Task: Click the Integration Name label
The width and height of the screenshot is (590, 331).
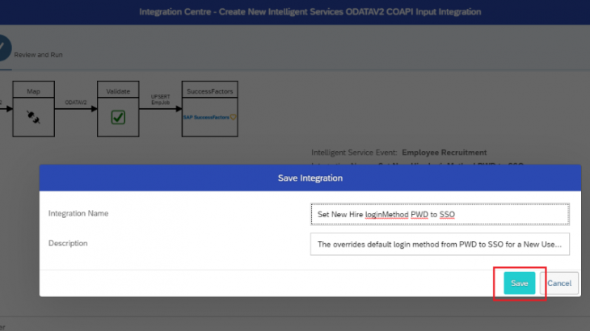Action: (78, 214)
